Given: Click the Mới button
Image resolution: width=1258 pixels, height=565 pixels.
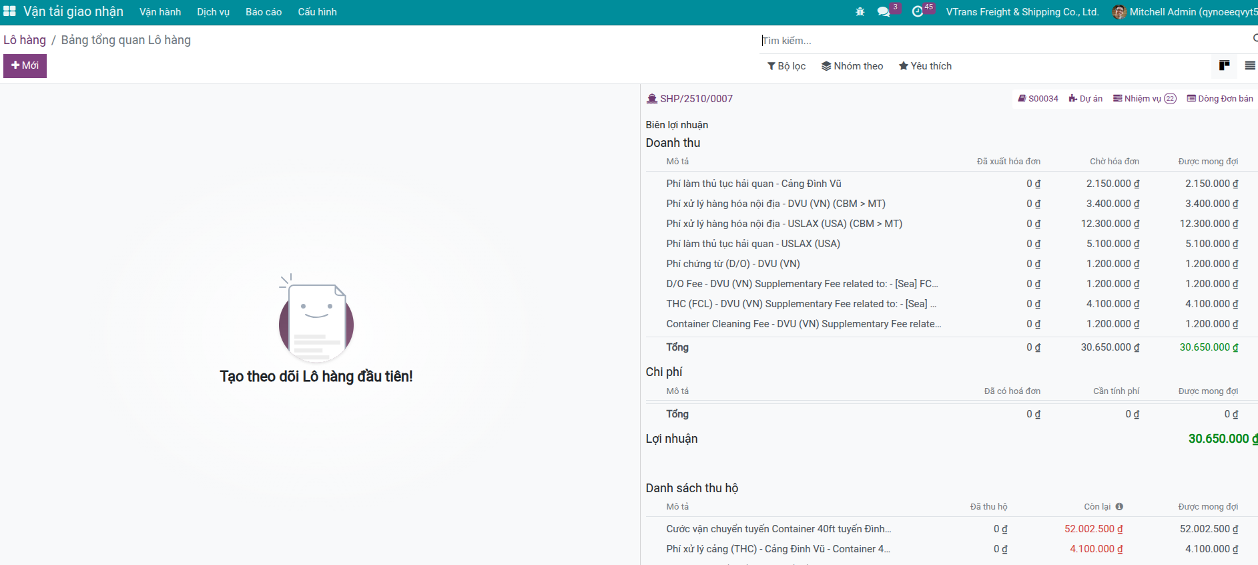Looking at the screenshot, I should [x=25, y=65].
